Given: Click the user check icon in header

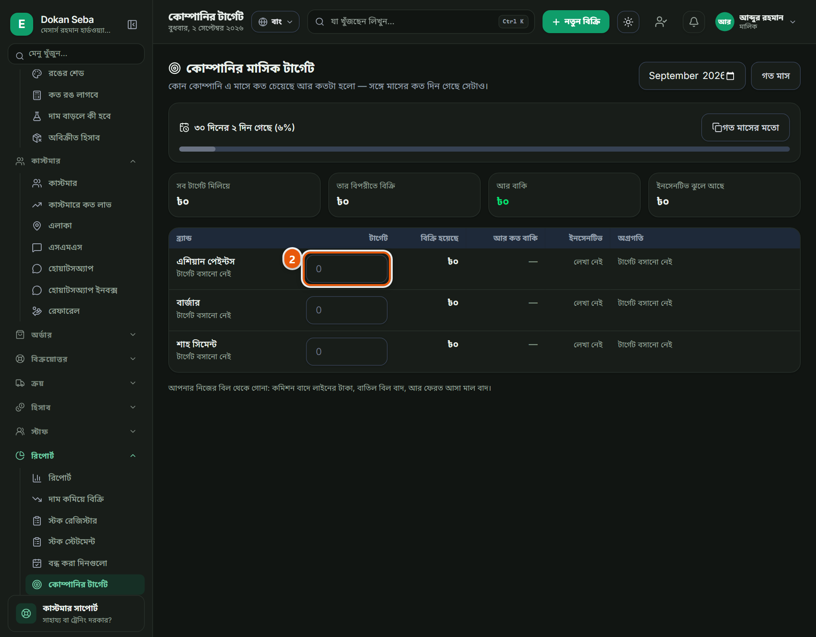Looking at the screenshot, I should point(661,22).
